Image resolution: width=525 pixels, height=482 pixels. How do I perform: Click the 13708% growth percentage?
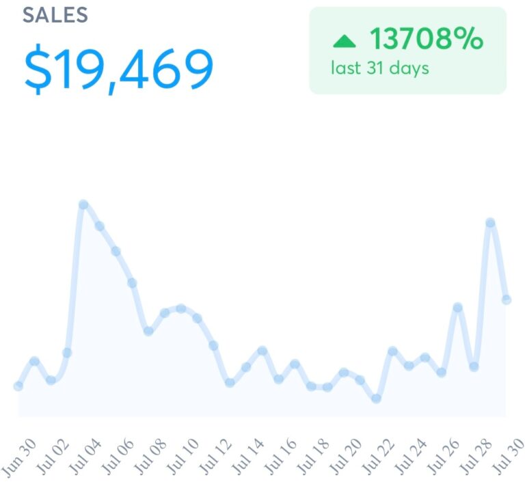point(427,40)
